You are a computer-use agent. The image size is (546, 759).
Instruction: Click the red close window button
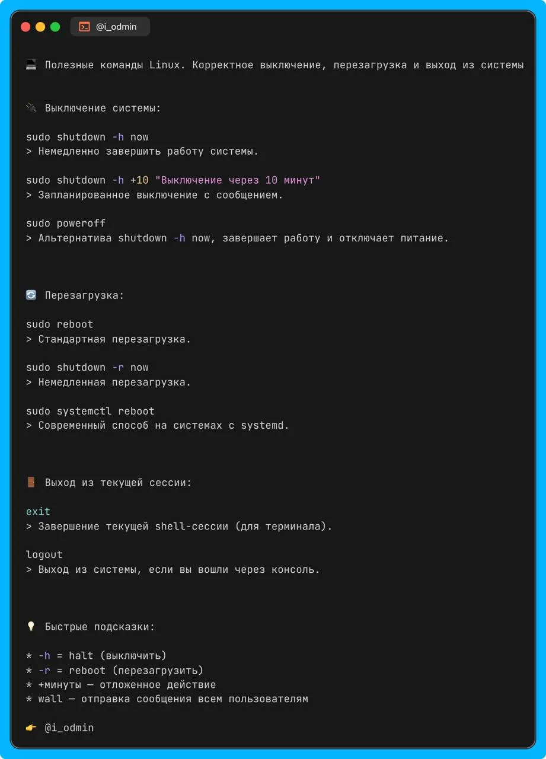pos(25,27)
